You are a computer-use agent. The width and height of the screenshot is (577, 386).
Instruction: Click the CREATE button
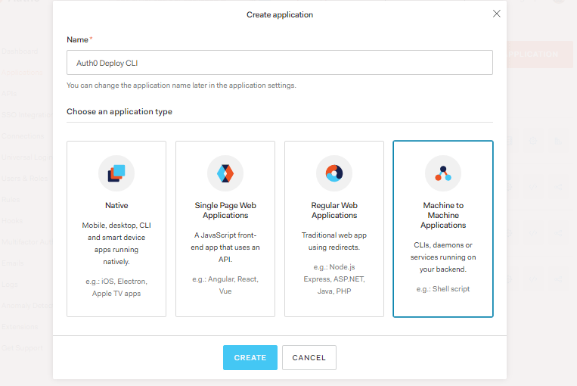(250, 358)
